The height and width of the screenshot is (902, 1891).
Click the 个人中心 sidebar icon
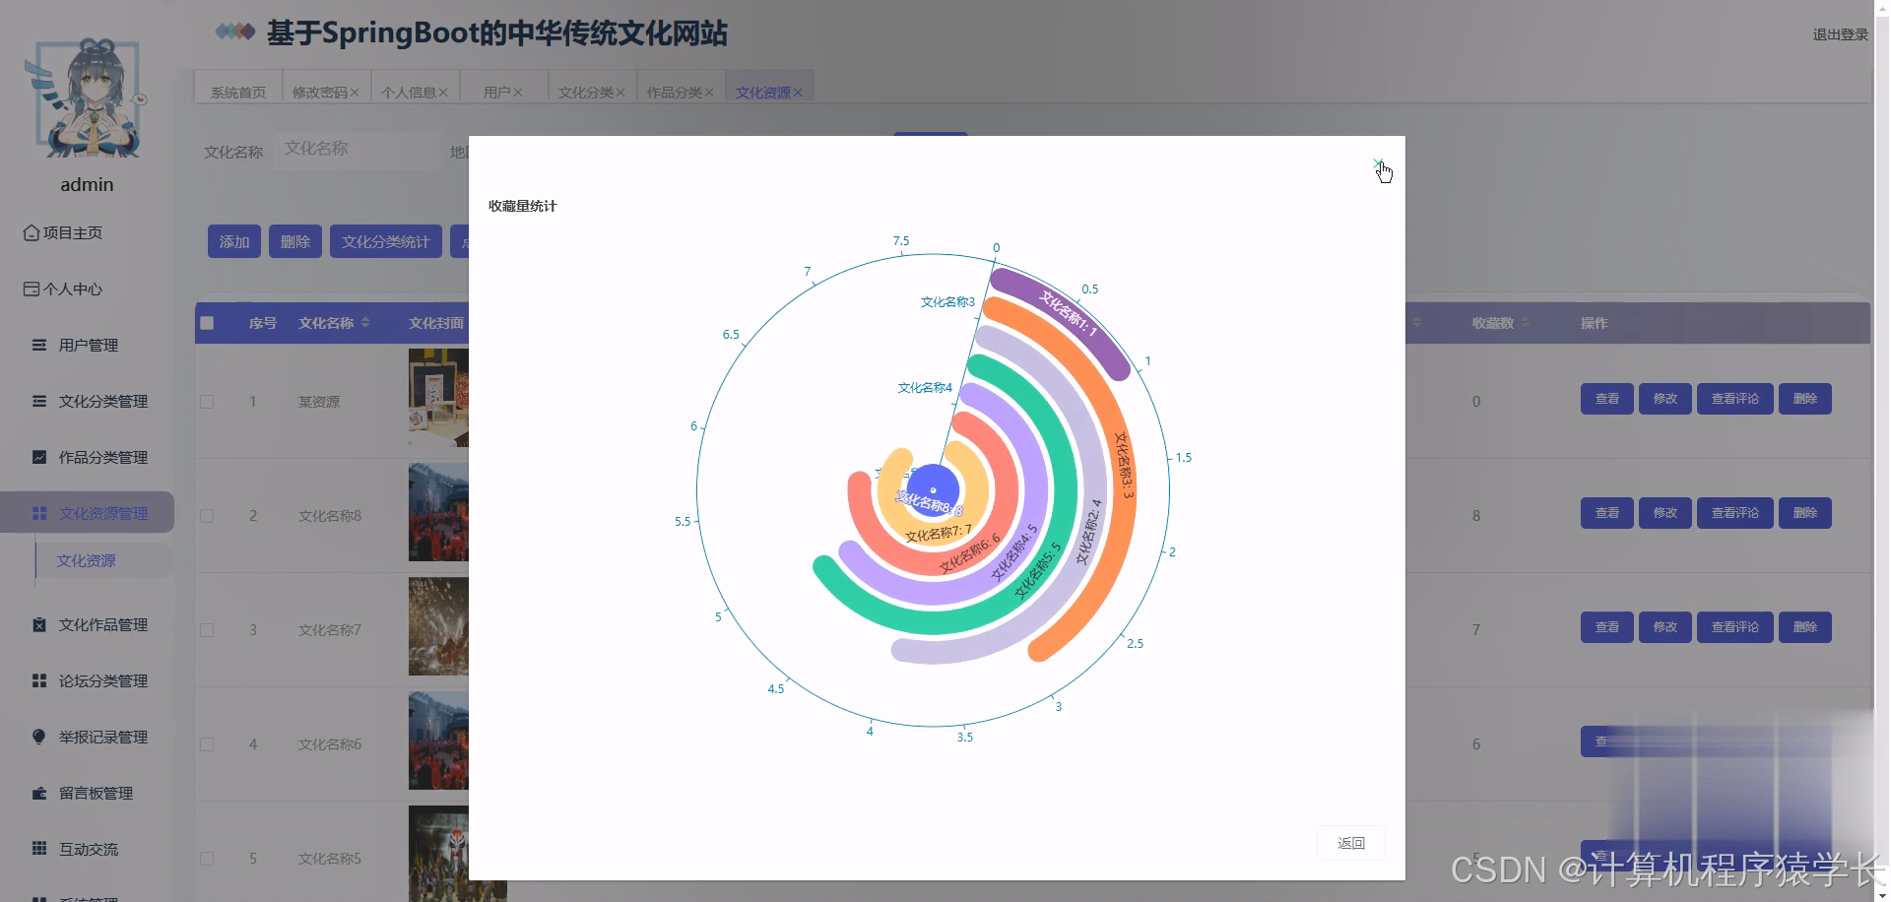click(30, 289)
